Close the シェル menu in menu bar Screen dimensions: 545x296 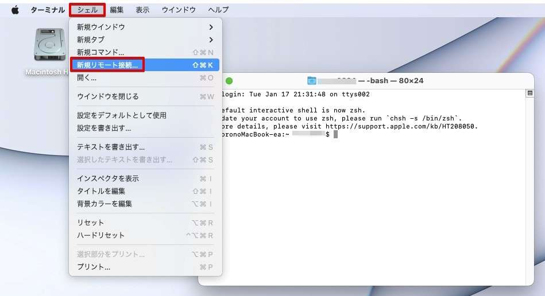87,10
